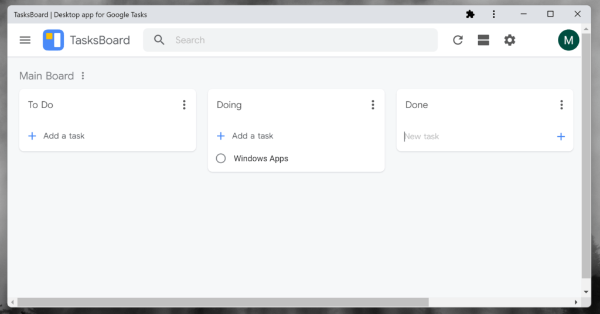Open the title bar three-dot menu

[x=493, y=15]
